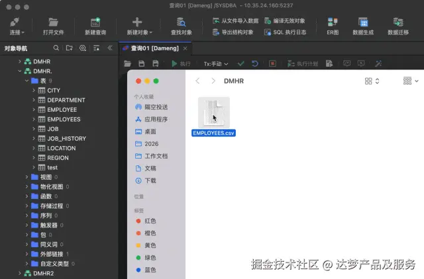Expand the DMHR2 schema
Screen dimensions: 424x279
click(x=19, y=273)
